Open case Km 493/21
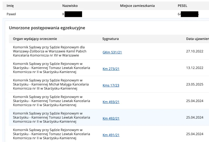Image resolution: width=209 pixels, height=142 pixels. 111,102
